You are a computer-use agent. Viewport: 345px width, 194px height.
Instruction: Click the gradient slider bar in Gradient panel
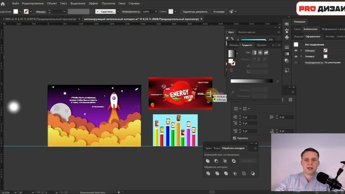(252, 81)
